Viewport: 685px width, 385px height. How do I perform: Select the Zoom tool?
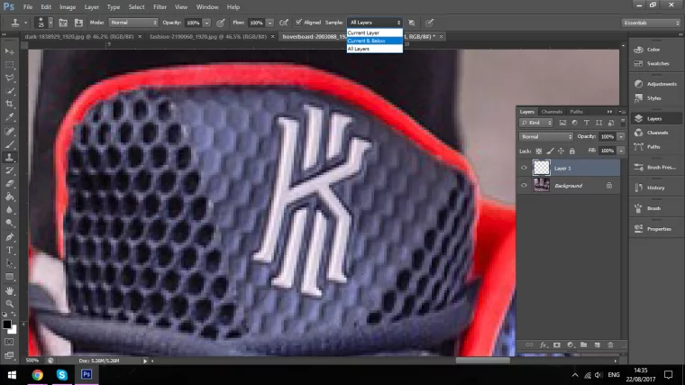coord(9,304)
